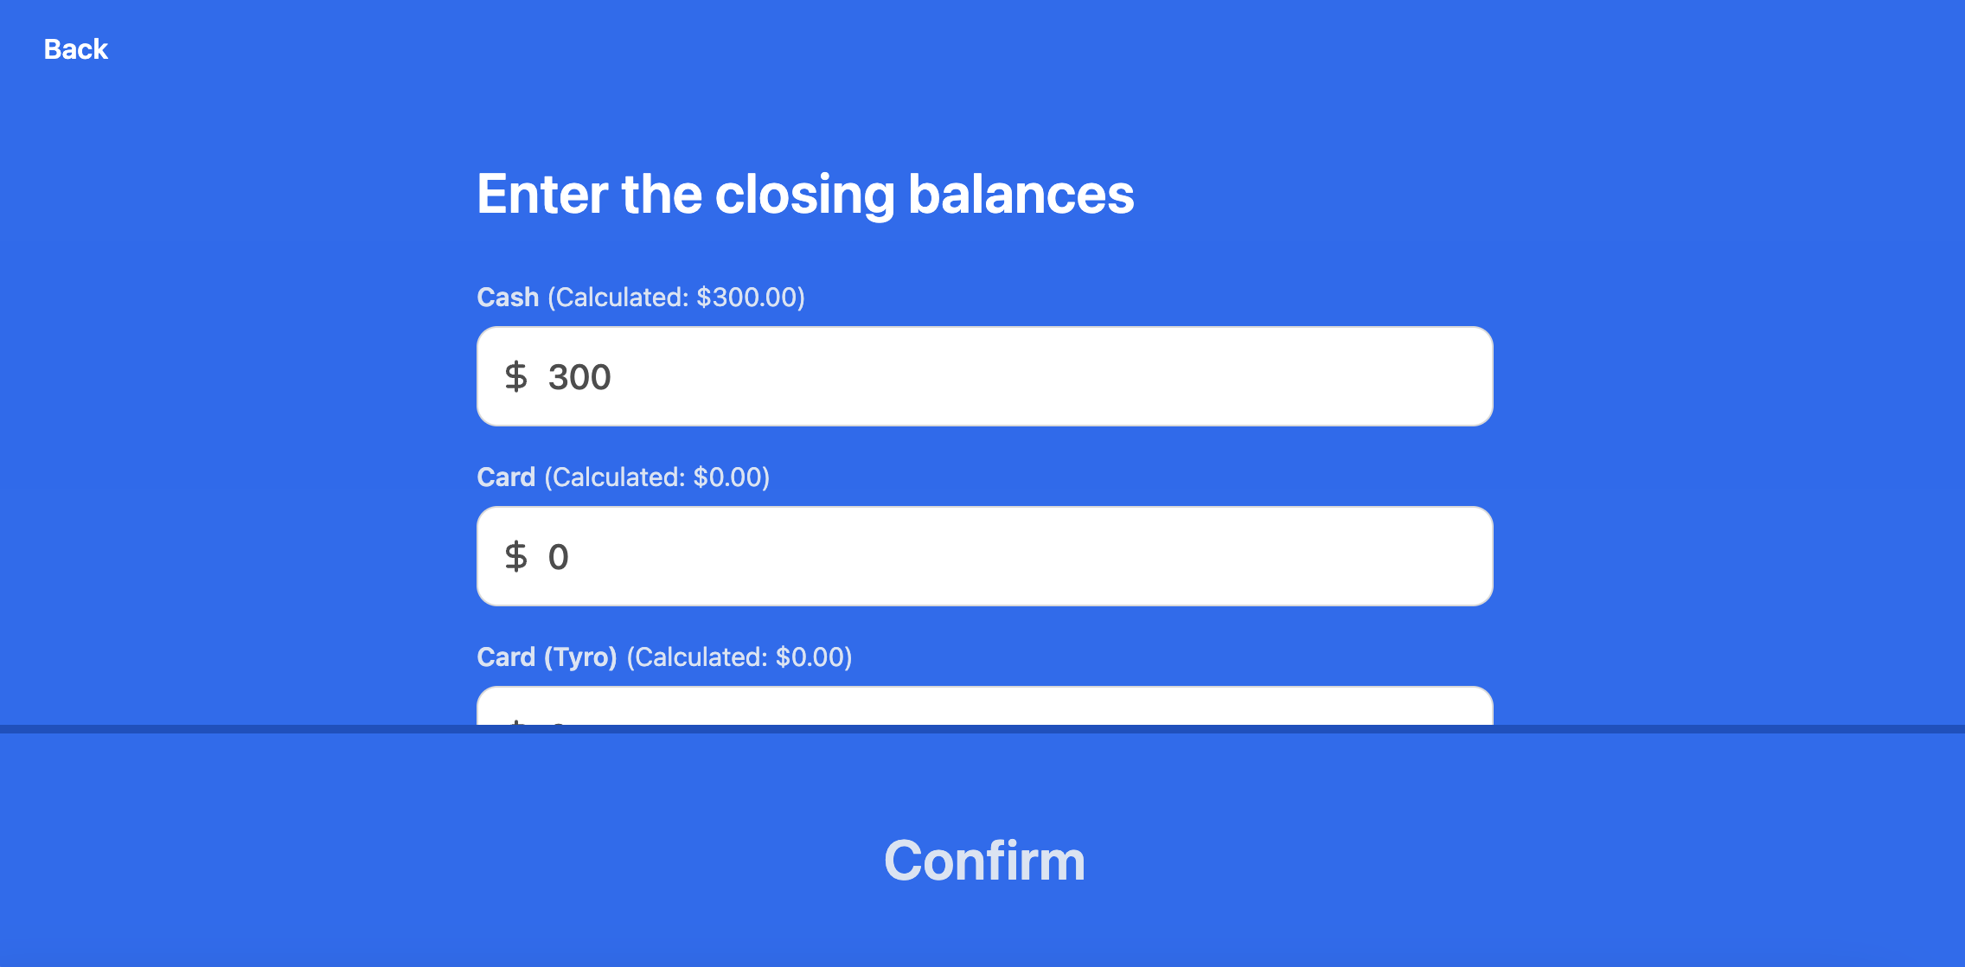1965x967 pixels.
Task: Click the zero value in the Card field
Action: pos(558,558)
